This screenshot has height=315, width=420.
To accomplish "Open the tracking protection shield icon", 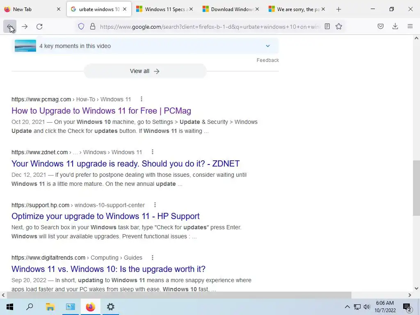I will (81, 27).
